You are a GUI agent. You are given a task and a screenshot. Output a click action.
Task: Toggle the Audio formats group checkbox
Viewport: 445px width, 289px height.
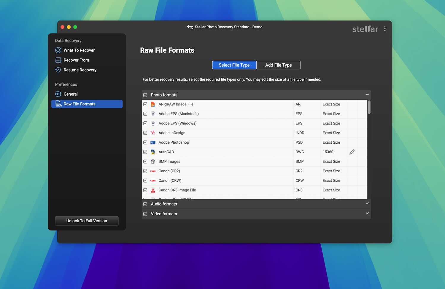coord(145,204)
